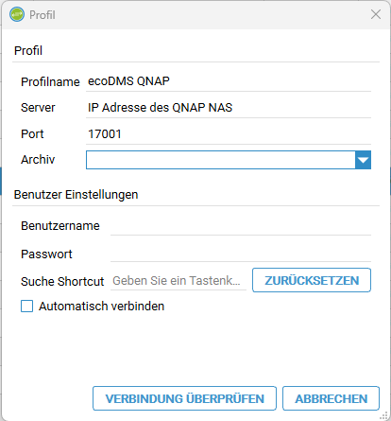This screenshot has width=391, height=421.
Task: Click VERBINDUNG ÜBERPRÜFEN to test connection
Action: tap(184, 398)
